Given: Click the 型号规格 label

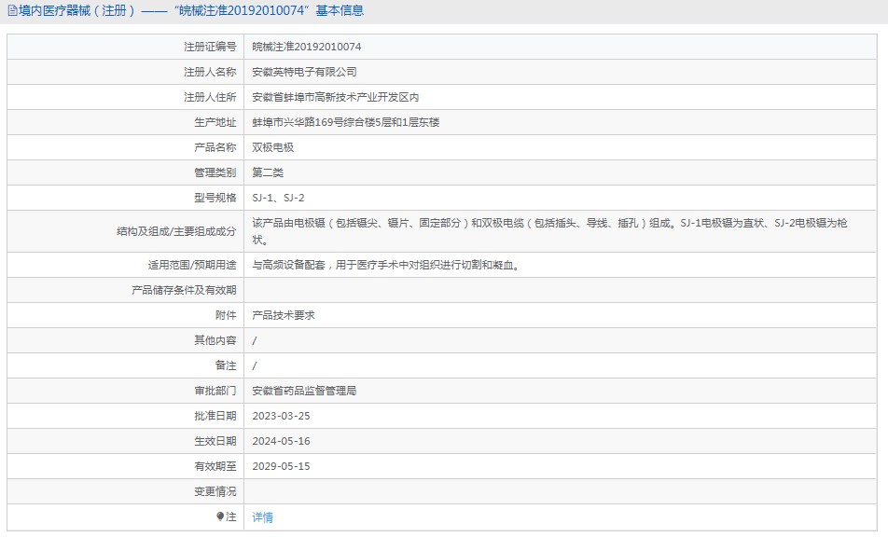Looking at the screenshot, I should coord(215,198).
